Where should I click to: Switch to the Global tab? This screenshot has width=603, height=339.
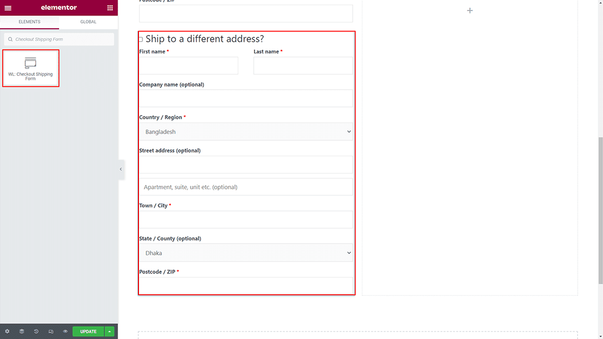pyautogui.click(x=88, y=22)
